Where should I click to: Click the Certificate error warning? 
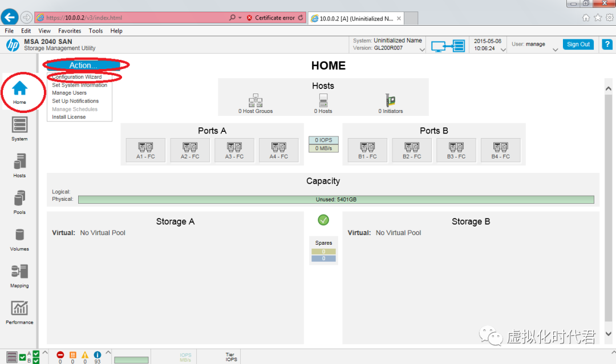[271, 18]
